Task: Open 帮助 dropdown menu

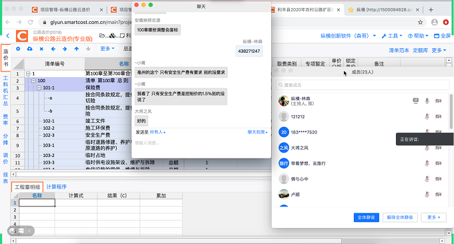Action: [x=418, y=35]
